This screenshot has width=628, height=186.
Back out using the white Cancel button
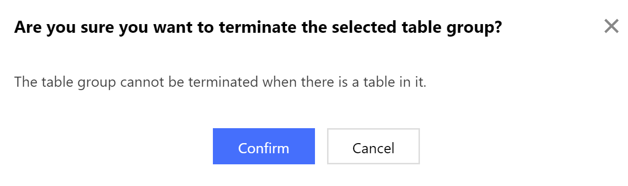pyautogui.click(x=373, y=146)
